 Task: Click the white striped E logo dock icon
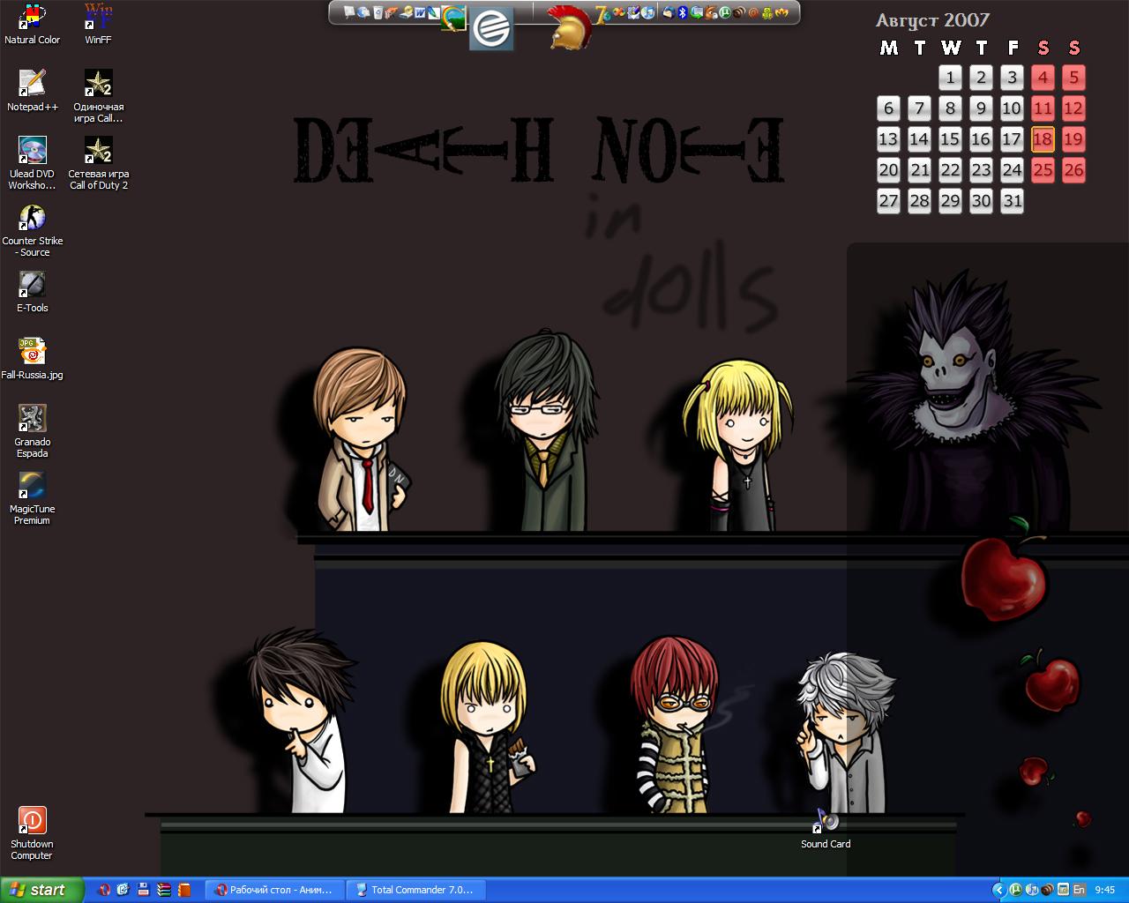(491, 28)
